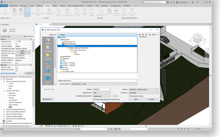Select Desktop Connector for BIM 360 folder

click(x=78, y=48)
